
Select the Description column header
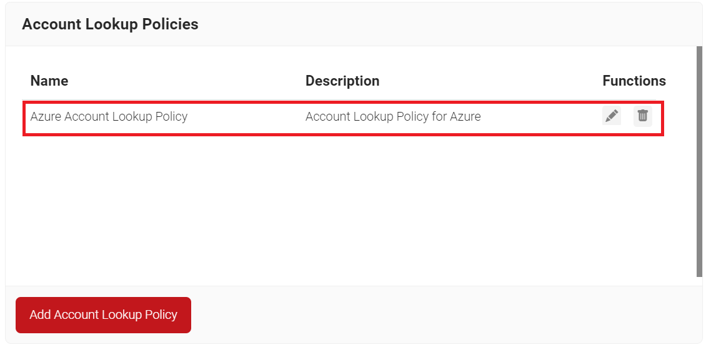[342, 81]
